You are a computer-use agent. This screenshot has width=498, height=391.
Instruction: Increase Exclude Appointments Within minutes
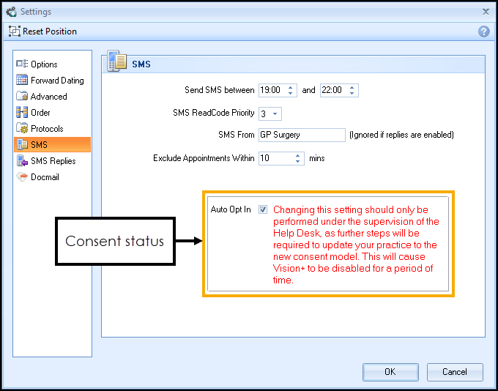point(298,155)
